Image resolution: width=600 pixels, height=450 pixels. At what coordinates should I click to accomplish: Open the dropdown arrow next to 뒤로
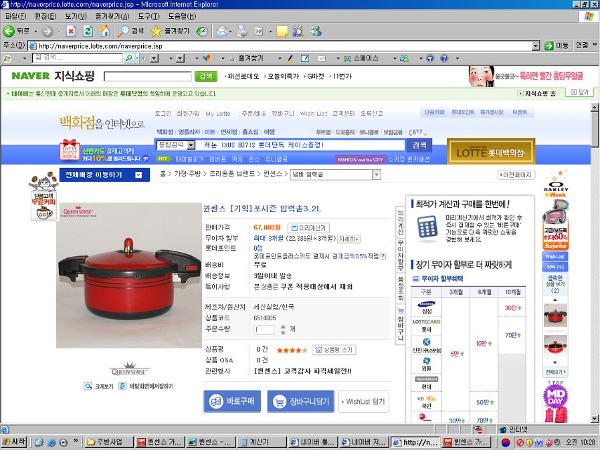35,31
